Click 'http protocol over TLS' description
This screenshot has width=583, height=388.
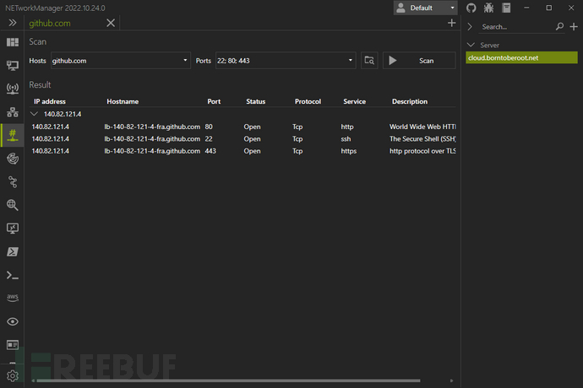[x=422, y=151]
